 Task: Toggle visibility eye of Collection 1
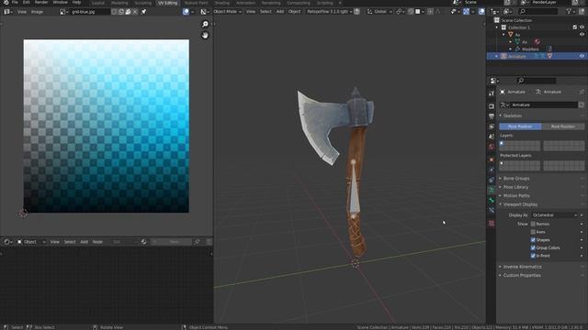[582, 27]
